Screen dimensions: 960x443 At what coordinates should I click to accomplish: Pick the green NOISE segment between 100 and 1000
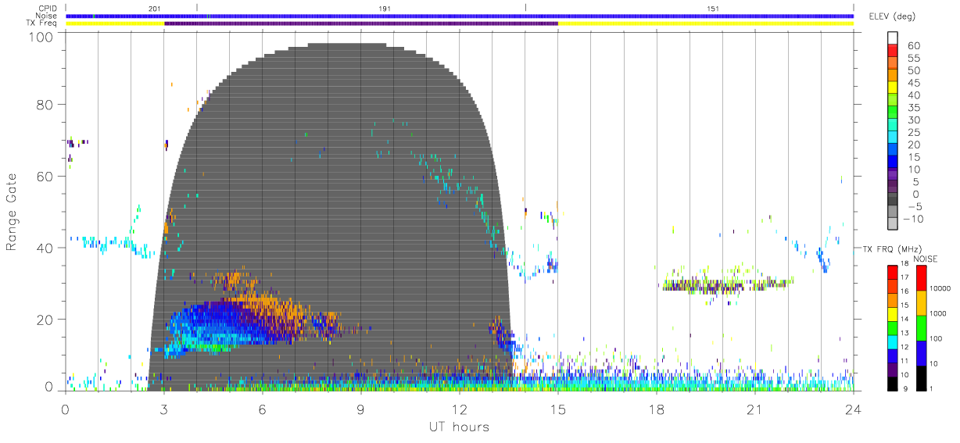pos(921,327)
